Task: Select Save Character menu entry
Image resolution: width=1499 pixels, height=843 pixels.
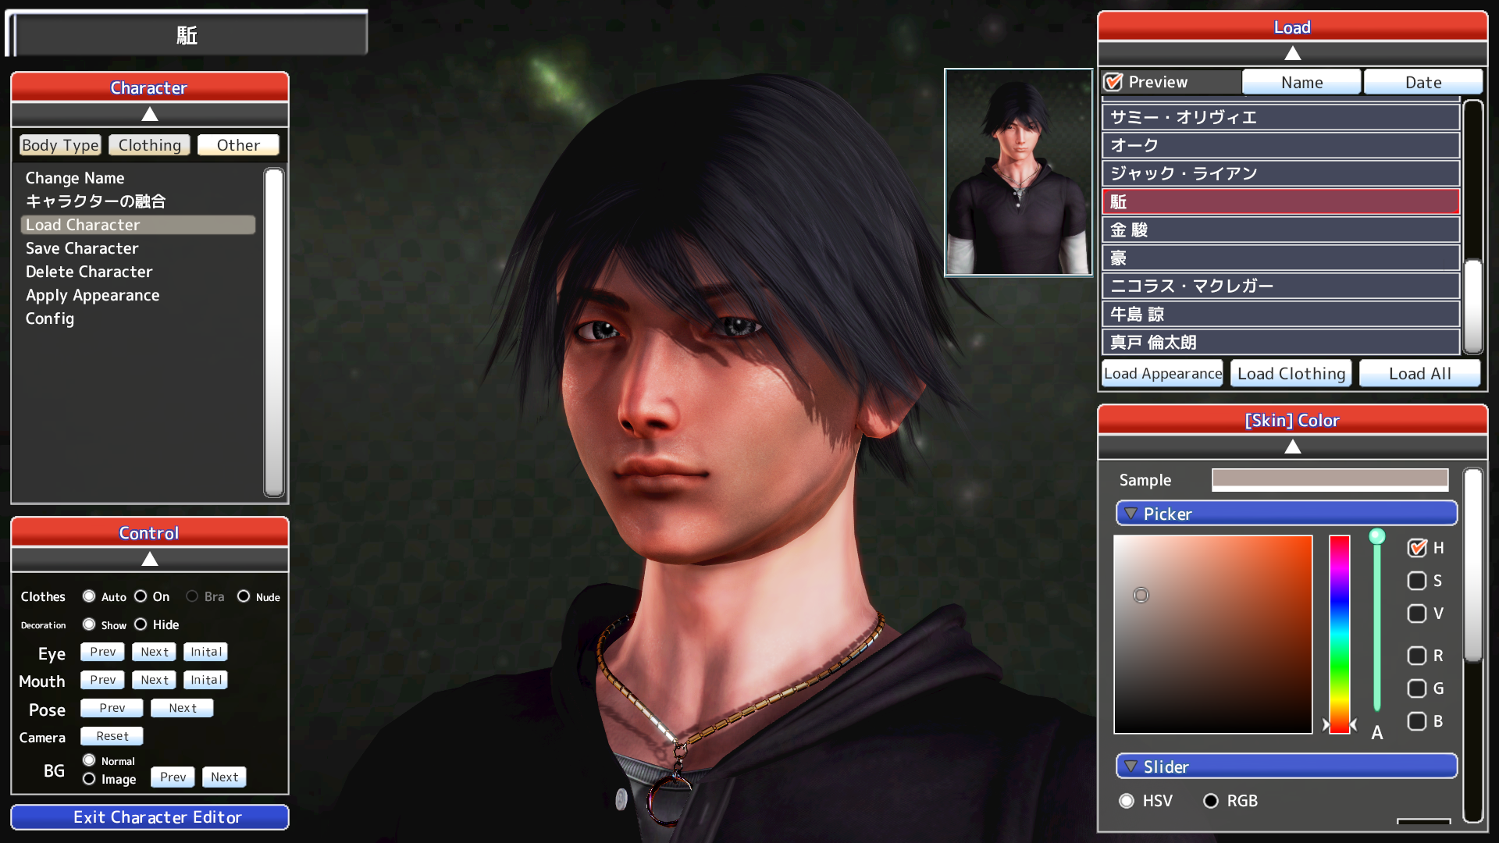Action: tap(82, 248)
